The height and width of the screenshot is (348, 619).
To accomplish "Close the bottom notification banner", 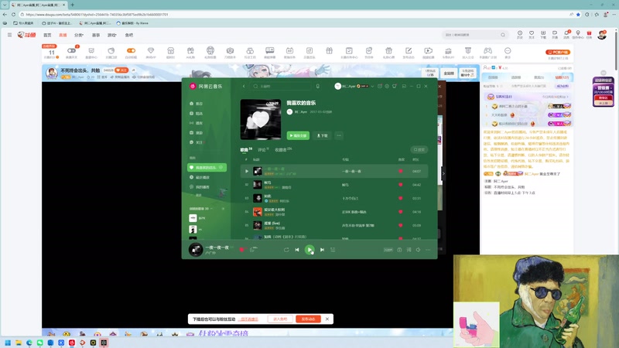I will tap(327, 319).
